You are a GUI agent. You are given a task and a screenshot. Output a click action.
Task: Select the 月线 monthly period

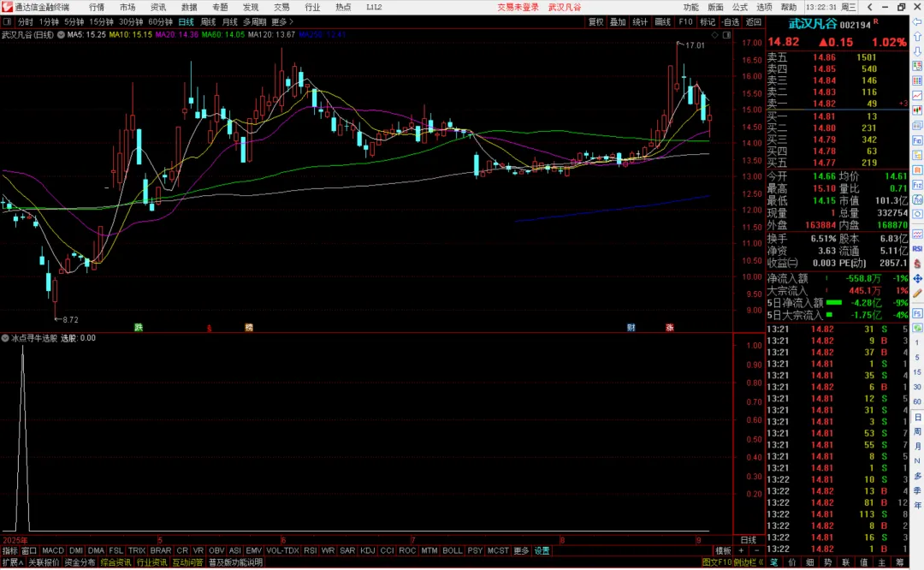click(230, 21)
